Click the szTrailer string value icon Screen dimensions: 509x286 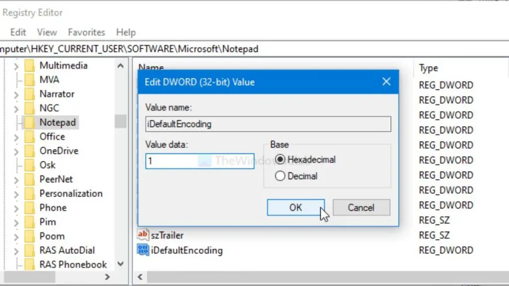pos(143,234)
